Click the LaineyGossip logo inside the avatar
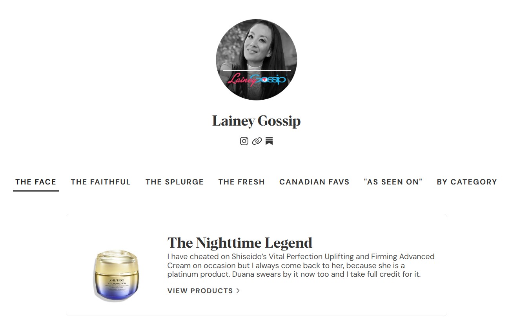Viewport: 510px width, 325px height. tap(257, 80)
